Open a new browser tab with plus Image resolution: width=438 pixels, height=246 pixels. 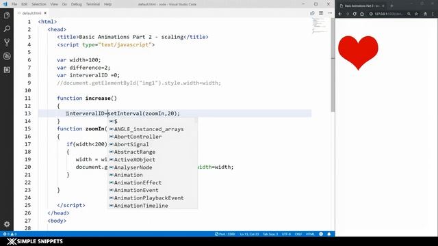(391, 5)
